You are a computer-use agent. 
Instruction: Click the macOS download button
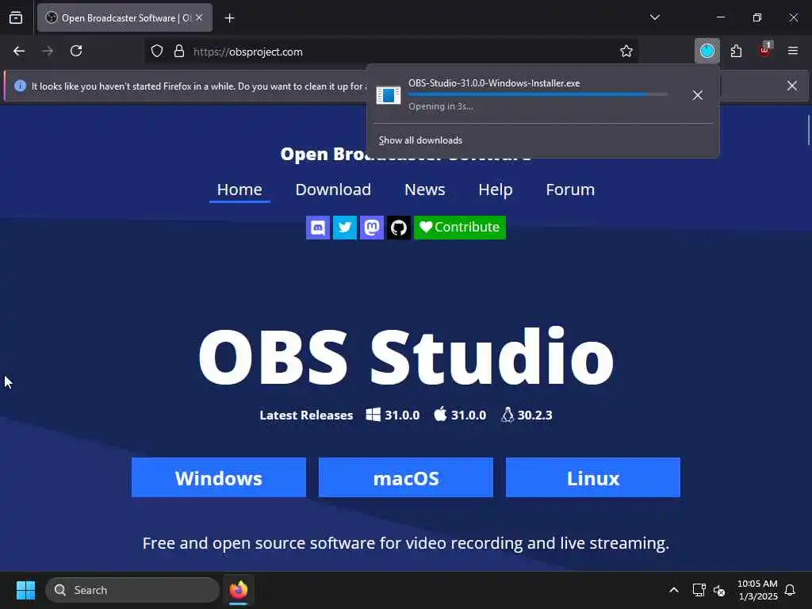pyautogui.click(x=406, y=477)
